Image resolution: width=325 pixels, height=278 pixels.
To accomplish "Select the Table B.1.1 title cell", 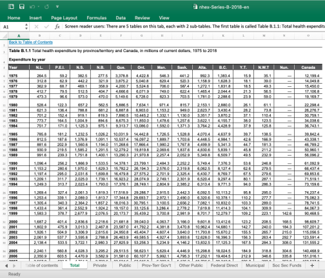I will [x=113, y=51].
